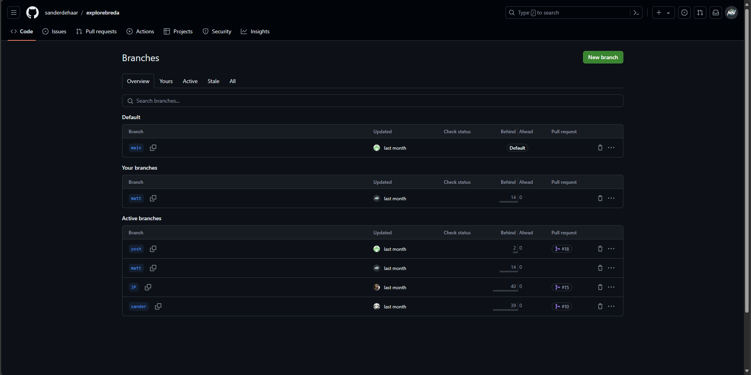Open pull request #18 link
The height and width of the screenshot is (375, 751).
[561, 249]
